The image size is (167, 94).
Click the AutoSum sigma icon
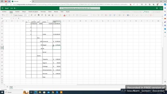(133, 15)
